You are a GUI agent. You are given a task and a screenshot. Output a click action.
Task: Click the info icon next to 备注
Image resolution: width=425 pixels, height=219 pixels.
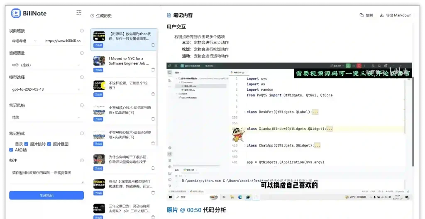pos(82,160)
